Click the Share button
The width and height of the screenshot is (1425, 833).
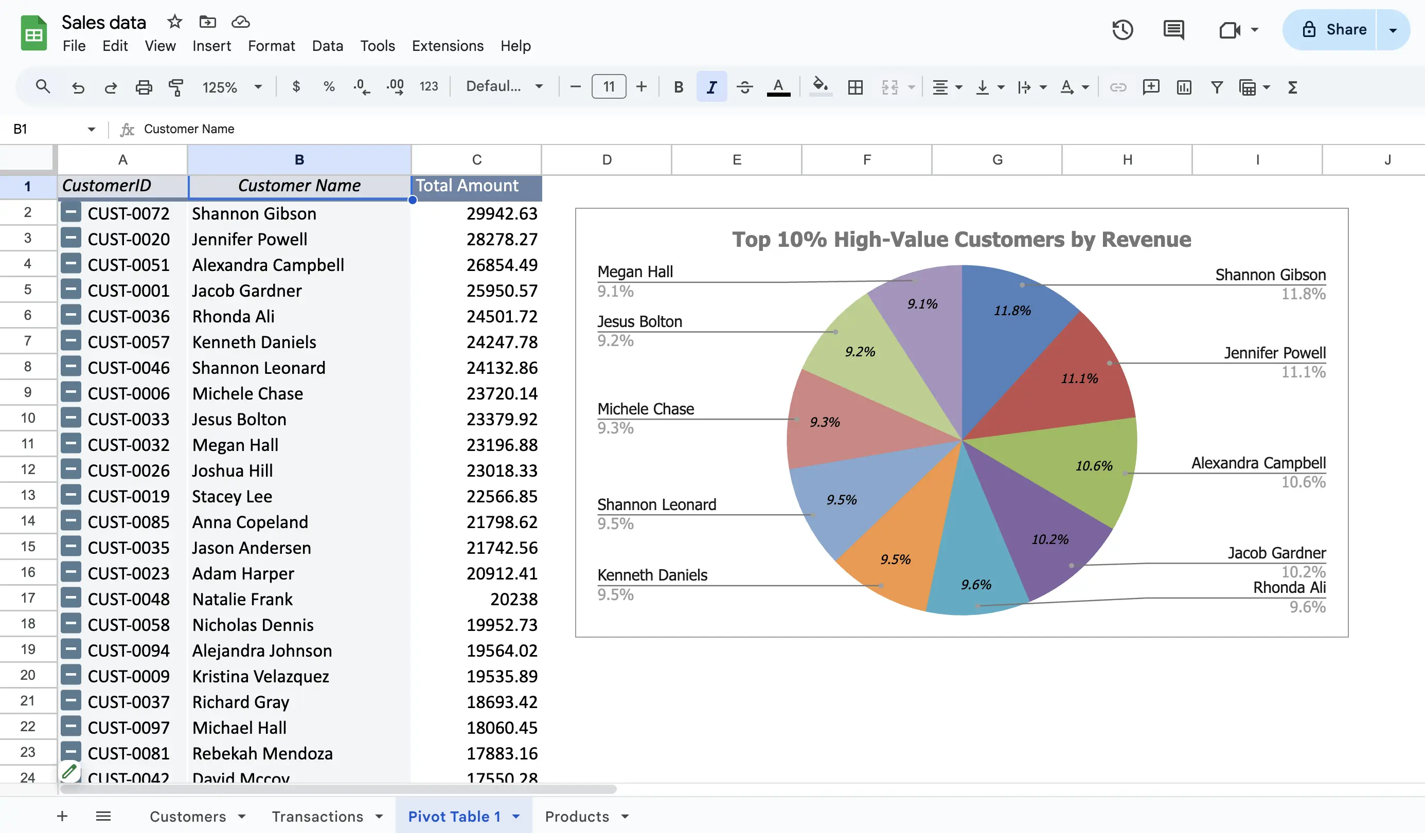click(1334, 29)
